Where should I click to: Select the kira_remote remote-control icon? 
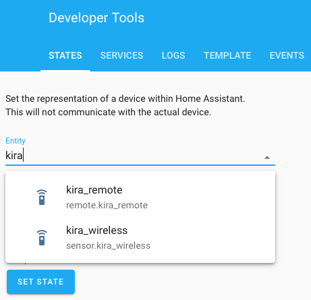[x=42, y=197]
